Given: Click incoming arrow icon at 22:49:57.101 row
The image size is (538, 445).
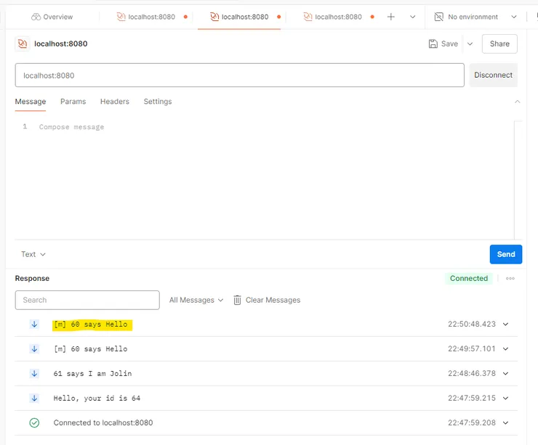Looking at the screenshot, I should click(x=34, y=348).
